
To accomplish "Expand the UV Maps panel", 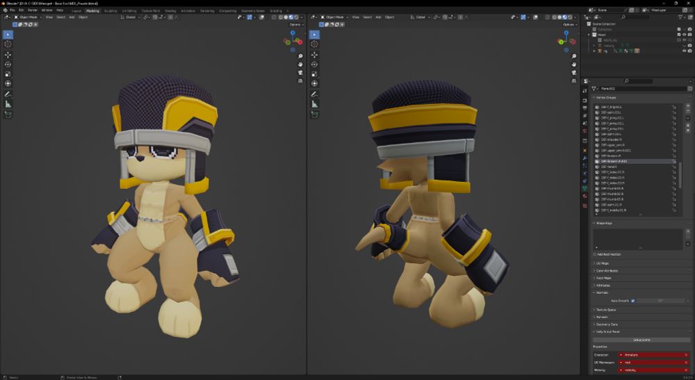I will coord(601,263).
